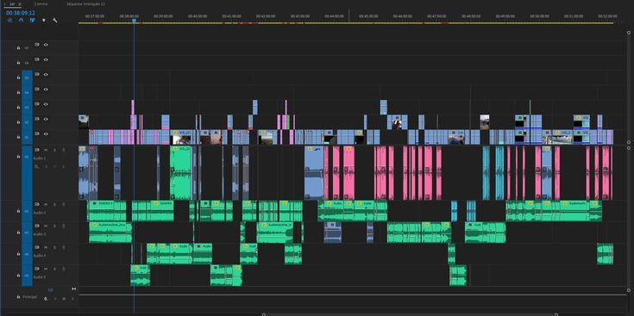
Task: Toggle sync lock on track V1
Action: pos(37,133)
